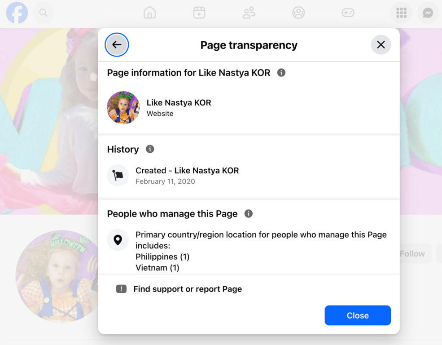Go back using the arrow button
The width and height of the screenshot is (442, 345).
pyautogui.click(x=117, y=44)
